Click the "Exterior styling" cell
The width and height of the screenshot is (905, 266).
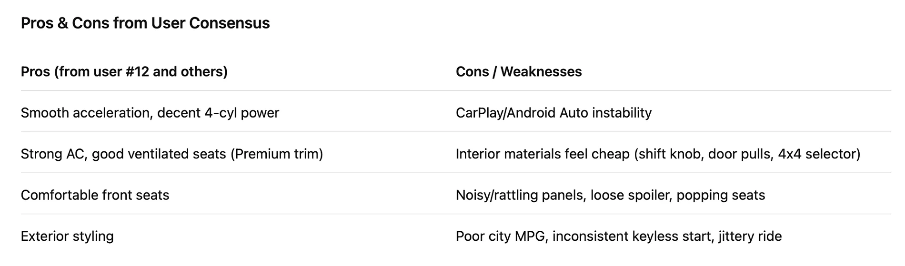67,236
